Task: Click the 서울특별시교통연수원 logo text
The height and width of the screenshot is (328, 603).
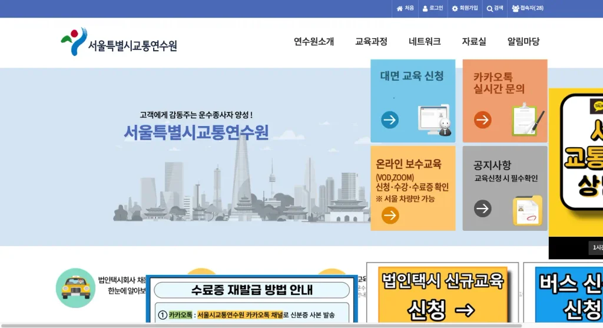Action: [x=132, y=46]
